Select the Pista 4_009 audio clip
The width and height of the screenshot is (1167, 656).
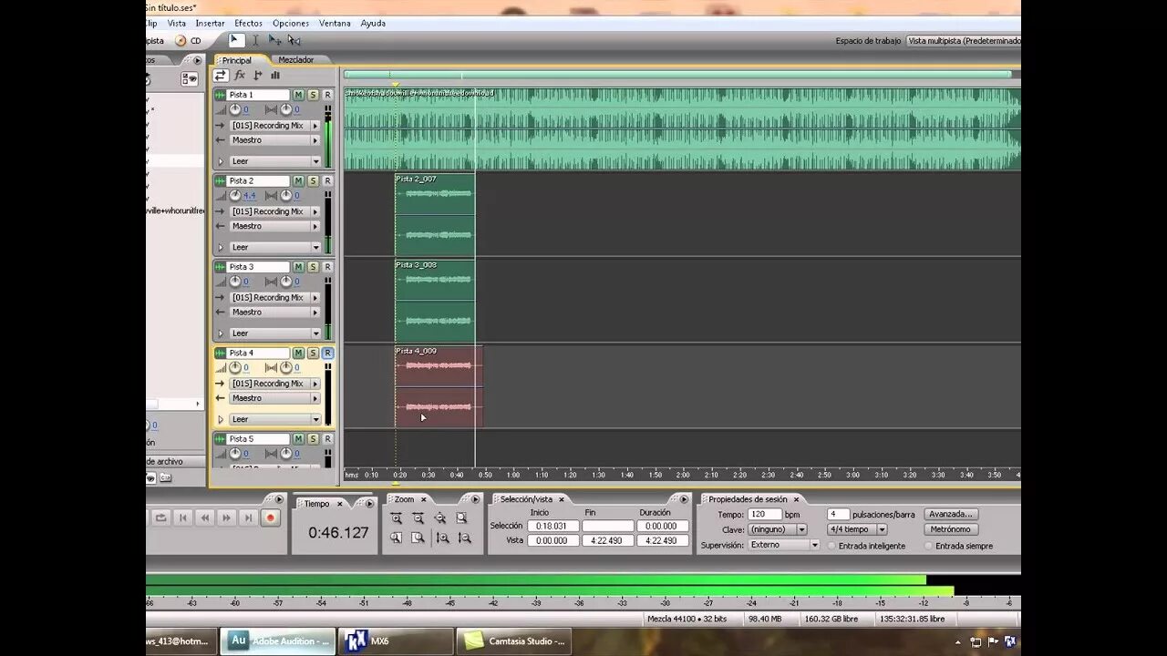(439, 386)
